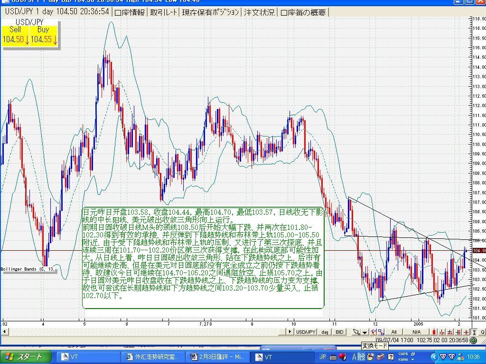Toggle the All range button

393,332
